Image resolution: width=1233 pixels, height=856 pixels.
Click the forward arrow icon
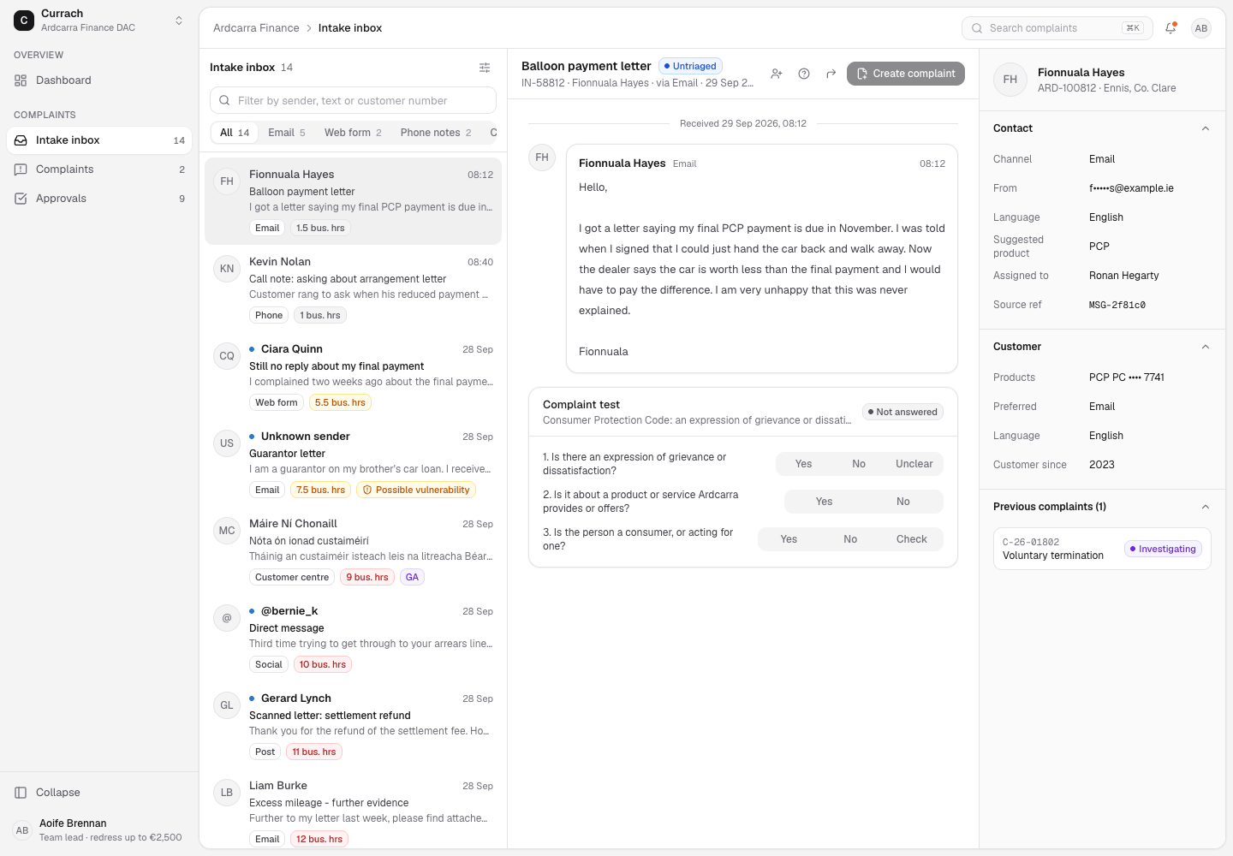(x=831, y=74)
